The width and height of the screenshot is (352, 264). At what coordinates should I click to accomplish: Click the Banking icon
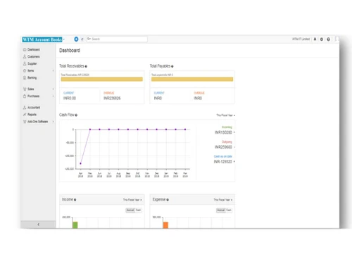(25, 77)
